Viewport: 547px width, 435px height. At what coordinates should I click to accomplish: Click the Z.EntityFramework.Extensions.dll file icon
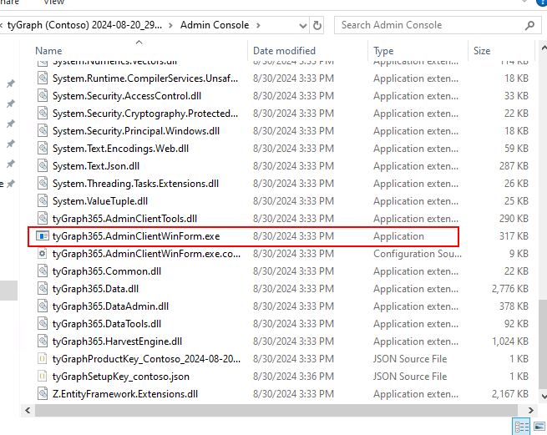[43, 394]
